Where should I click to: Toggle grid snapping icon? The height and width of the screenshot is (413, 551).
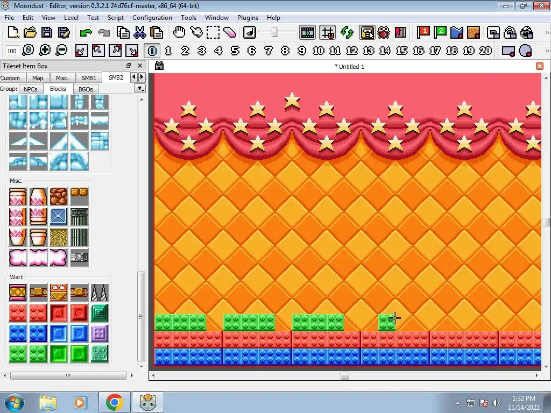click(328, 32)
